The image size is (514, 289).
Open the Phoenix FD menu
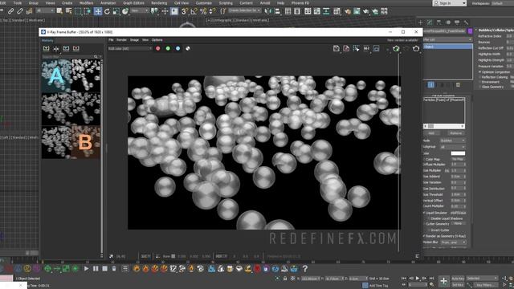[x=300, y=3]
